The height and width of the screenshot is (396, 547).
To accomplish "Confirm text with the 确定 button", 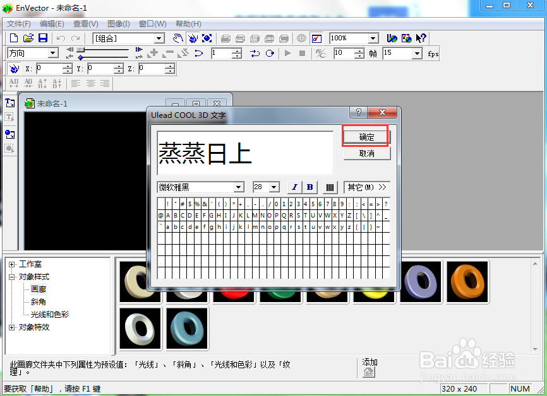I will (366, 137).
